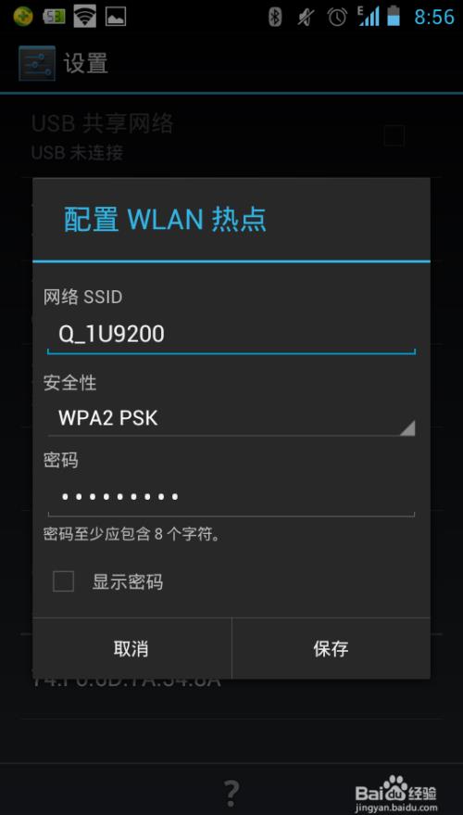
Task: Tap the 保存 save button
Action: point(332,648)
